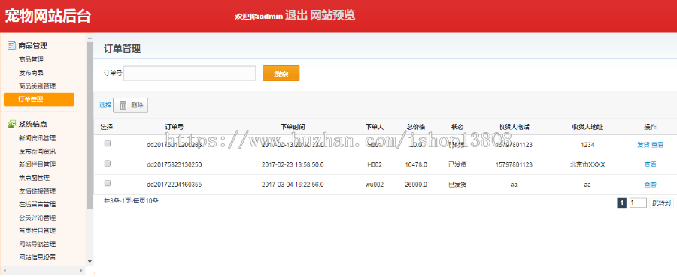This screenshot has width=677, height=277.
Task: Open 网站导航管理 in the sidebar
Action: click(x=37, y=244)
